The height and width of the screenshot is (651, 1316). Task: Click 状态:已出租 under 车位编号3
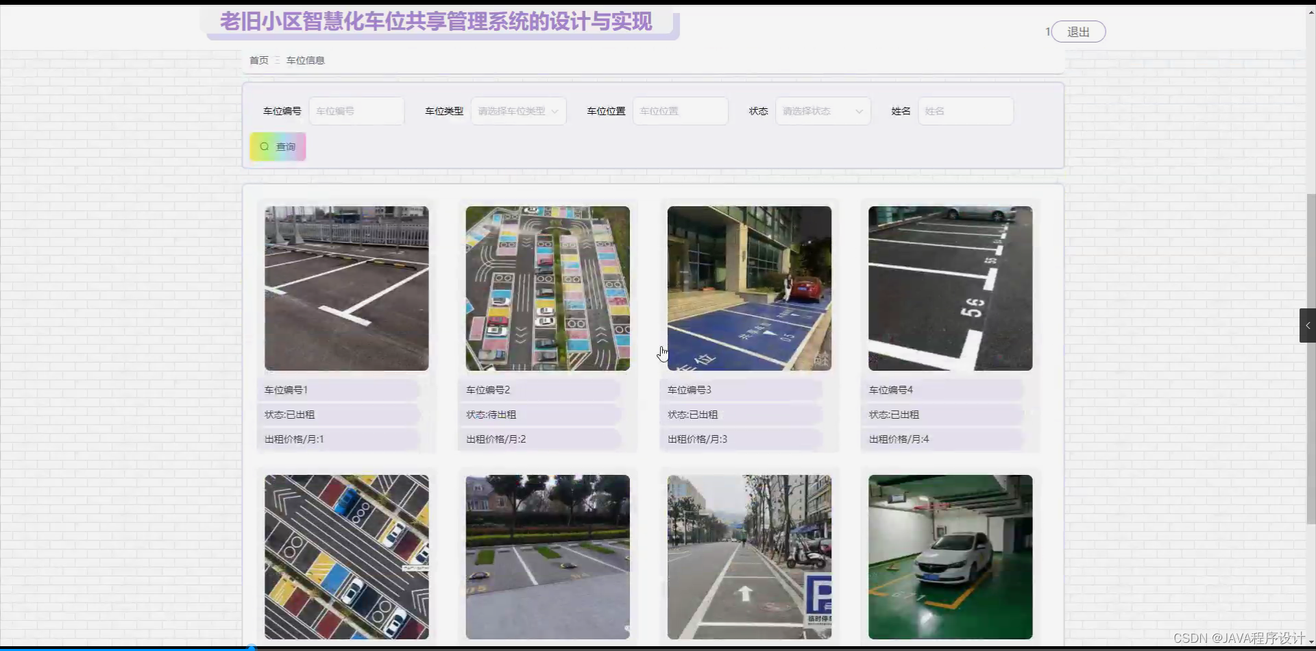click(693, 415)
